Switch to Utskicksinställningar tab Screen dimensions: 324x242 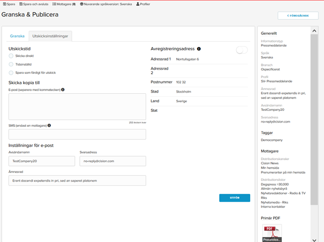[50, 36]
